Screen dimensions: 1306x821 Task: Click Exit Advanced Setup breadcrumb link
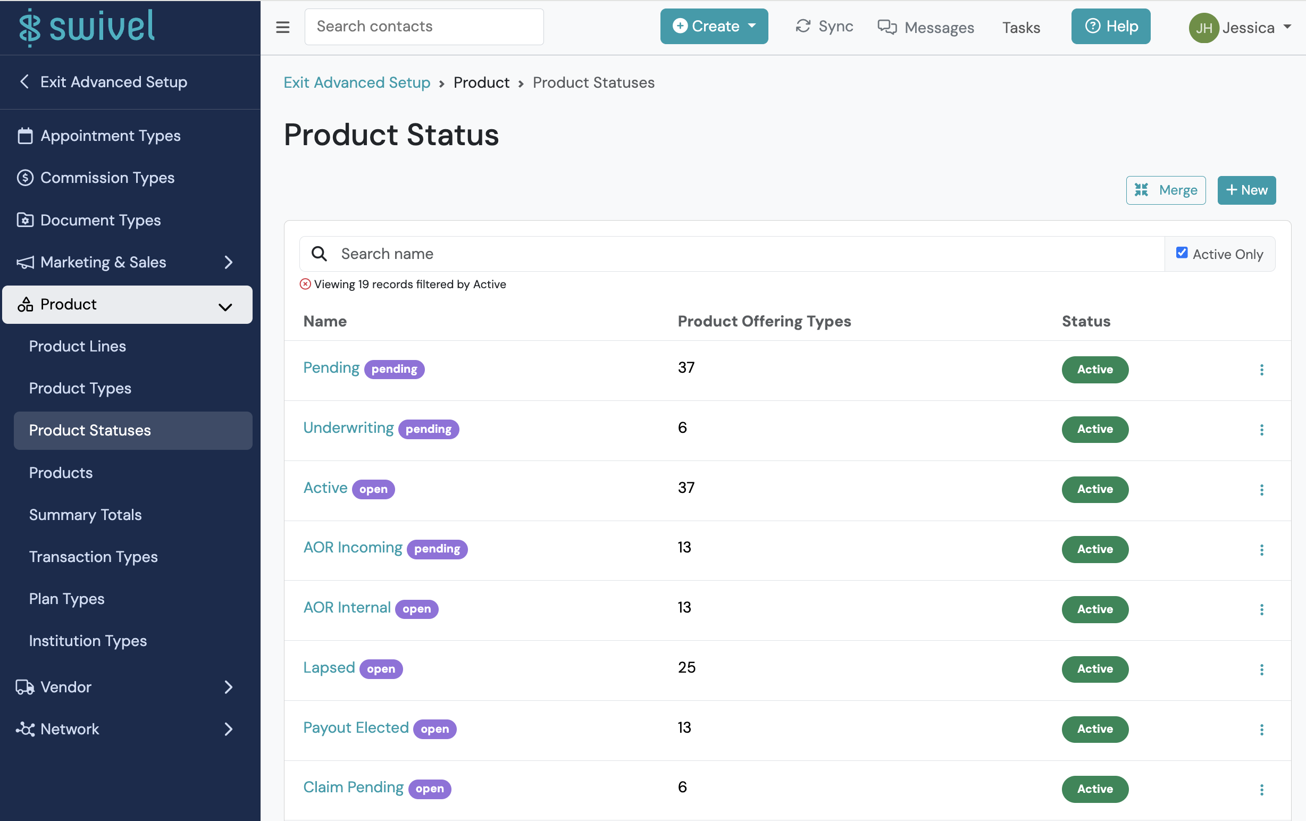(357, 82)
